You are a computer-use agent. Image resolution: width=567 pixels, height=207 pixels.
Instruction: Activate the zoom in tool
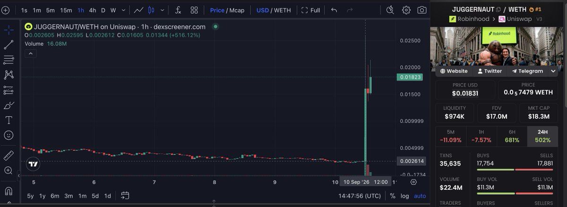pyautogui.click(x=9, y=170)
